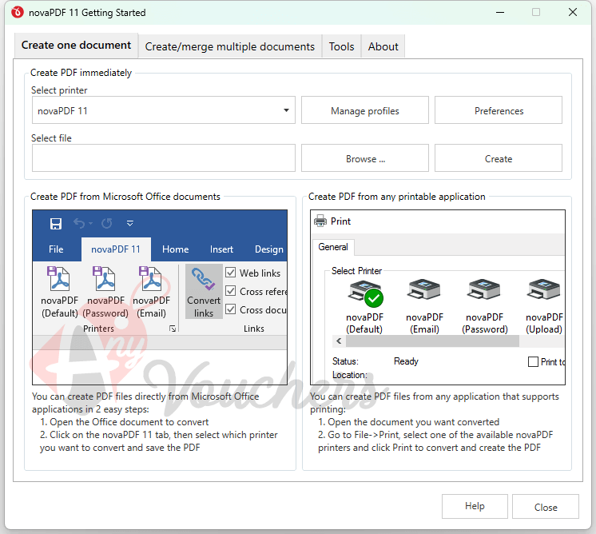This screenshot has height=534, width=596.
Task: Click the Create button
Action: (x=499, y=157)
